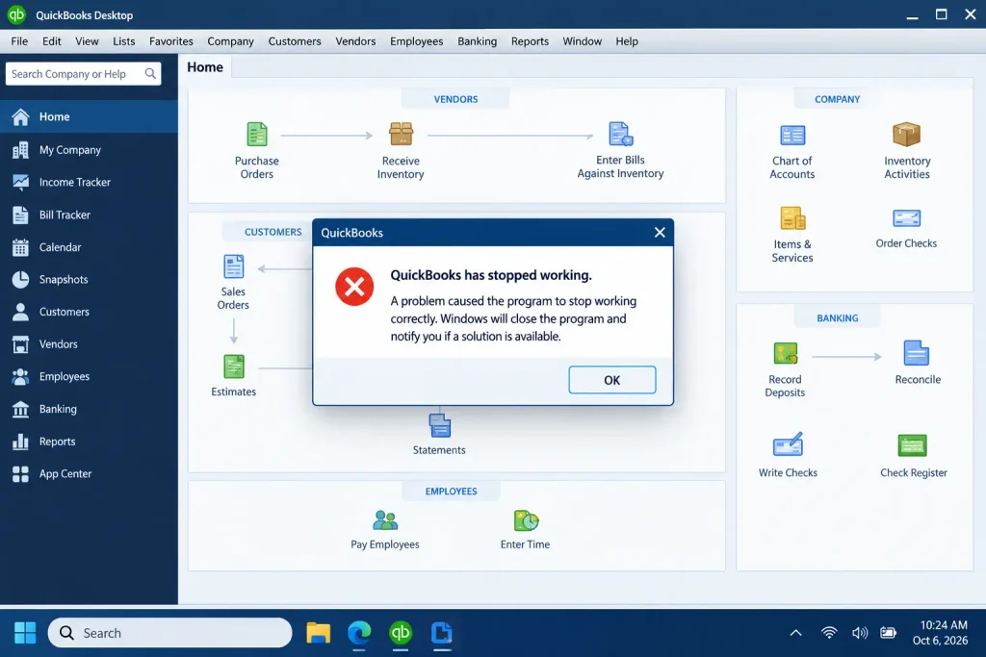Click the Wi-Fi tray icon

click(829, 633)
